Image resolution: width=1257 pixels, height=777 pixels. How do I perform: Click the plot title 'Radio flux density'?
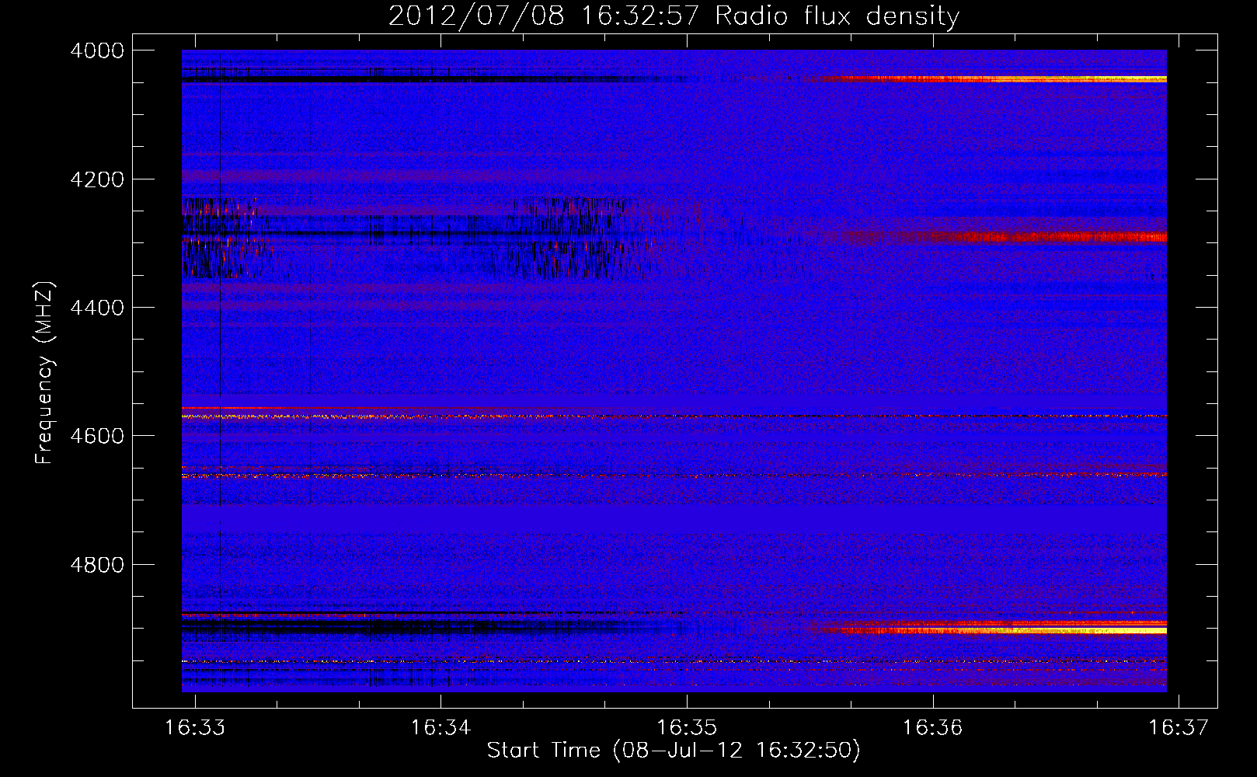[837, 16]
